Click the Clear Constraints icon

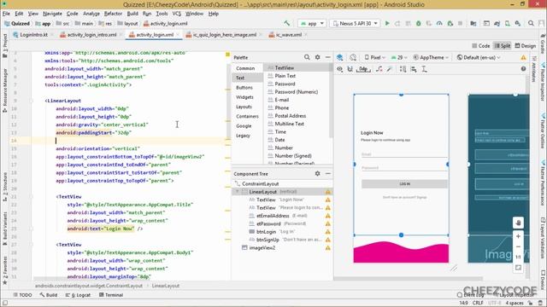coord(379,69)
